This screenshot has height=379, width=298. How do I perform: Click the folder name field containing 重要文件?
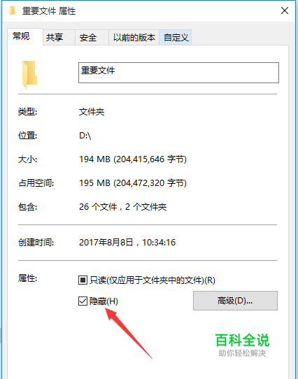[178, 73]
